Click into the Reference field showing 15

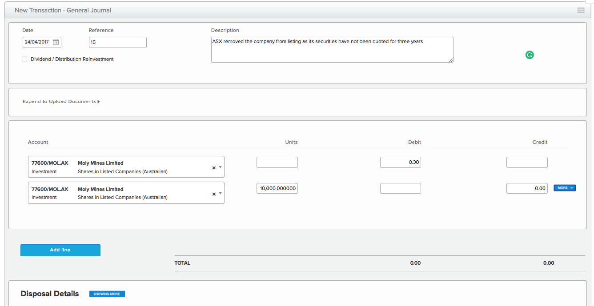117,42
